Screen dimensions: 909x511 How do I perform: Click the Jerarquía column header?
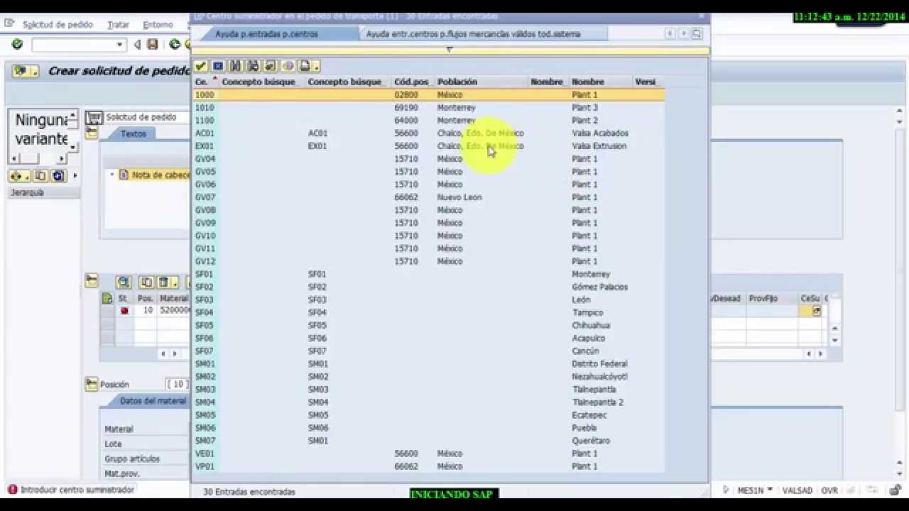point(43,192)
